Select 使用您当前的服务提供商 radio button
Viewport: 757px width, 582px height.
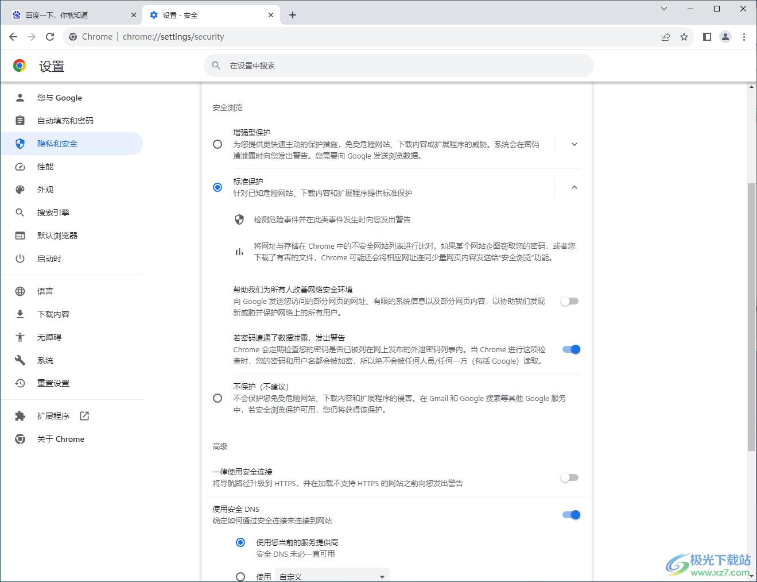pyautogui.click(x=240, y=542)
